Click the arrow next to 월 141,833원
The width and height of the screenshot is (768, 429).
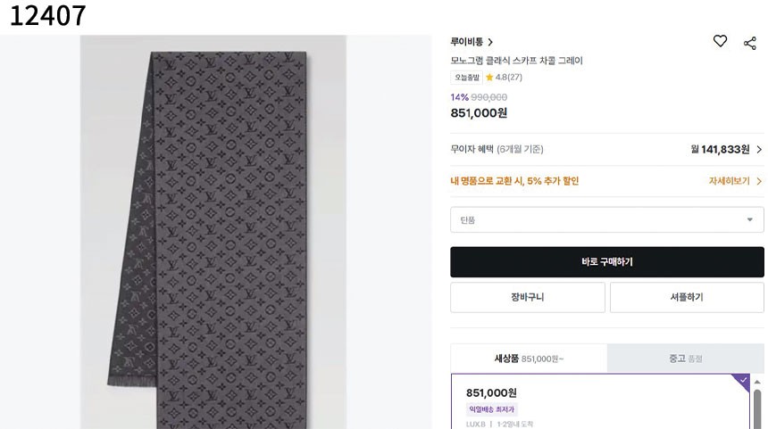tap(759, 150)
